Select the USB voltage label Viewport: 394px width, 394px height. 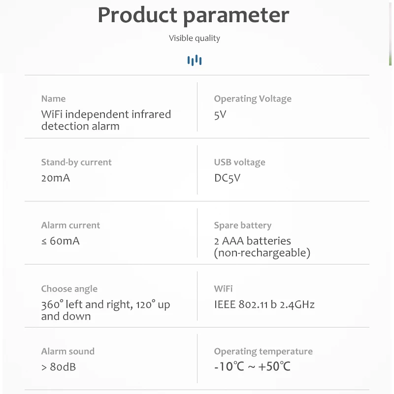pos(239,163)
